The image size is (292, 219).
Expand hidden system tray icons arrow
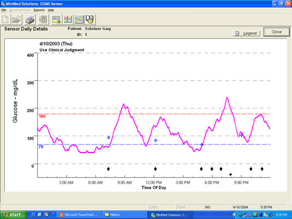click(235, 215)
